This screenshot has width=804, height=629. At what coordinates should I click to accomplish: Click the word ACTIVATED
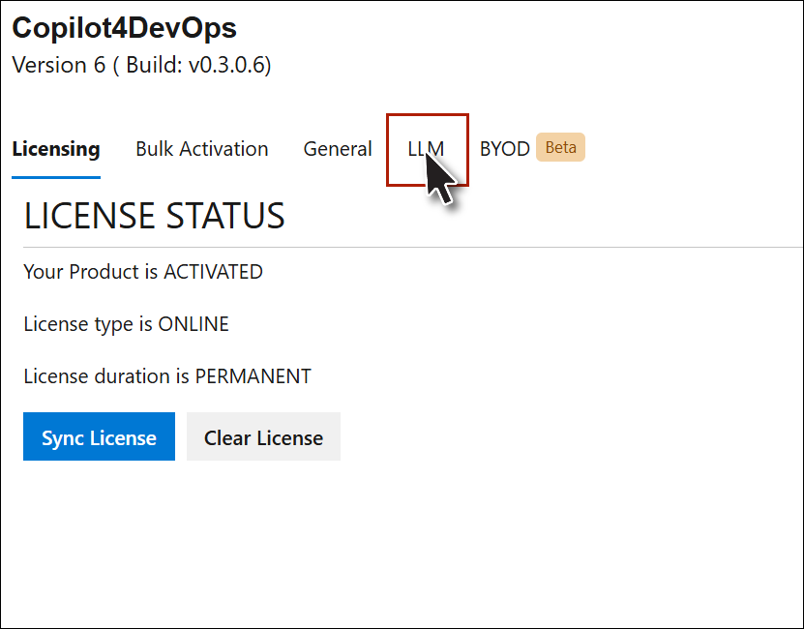click(213, 272)
